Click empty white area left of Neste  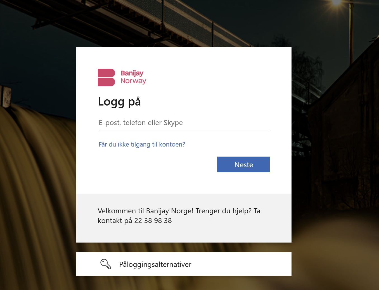[x=157, y=164]
